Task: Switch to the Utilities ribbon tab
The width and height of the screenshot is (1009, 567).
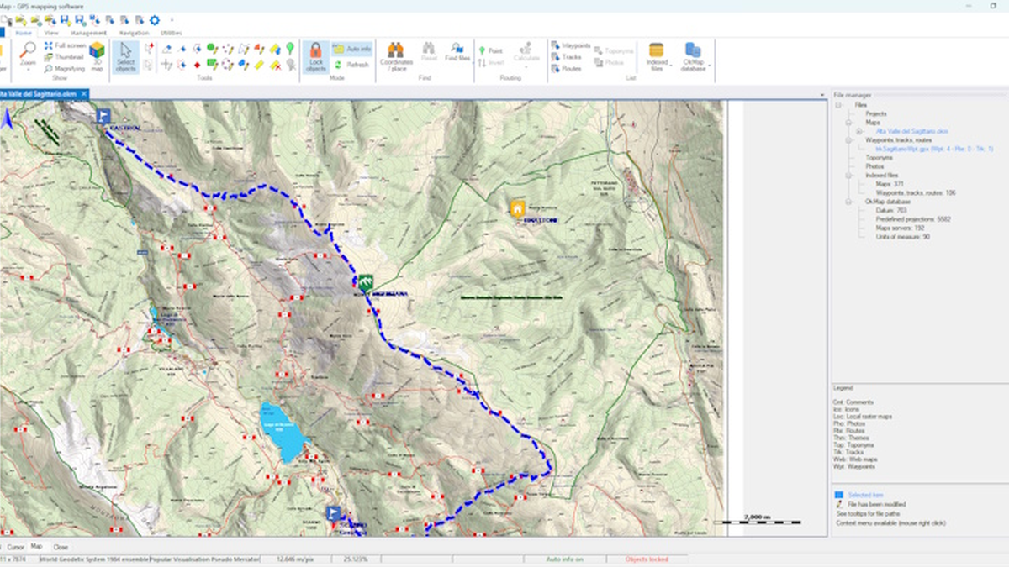Action: click(x=171, y=32)
